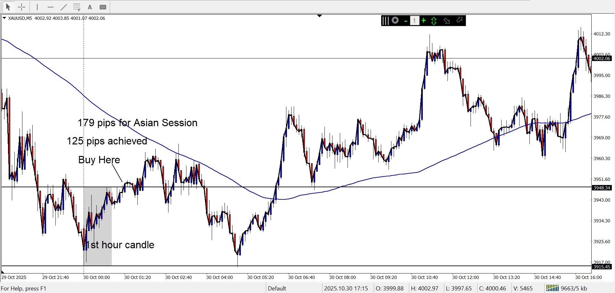Click the "30 Oct 14:40" time axis label
The height and width of the screenshot is (293, 615).
pos(547,277)
